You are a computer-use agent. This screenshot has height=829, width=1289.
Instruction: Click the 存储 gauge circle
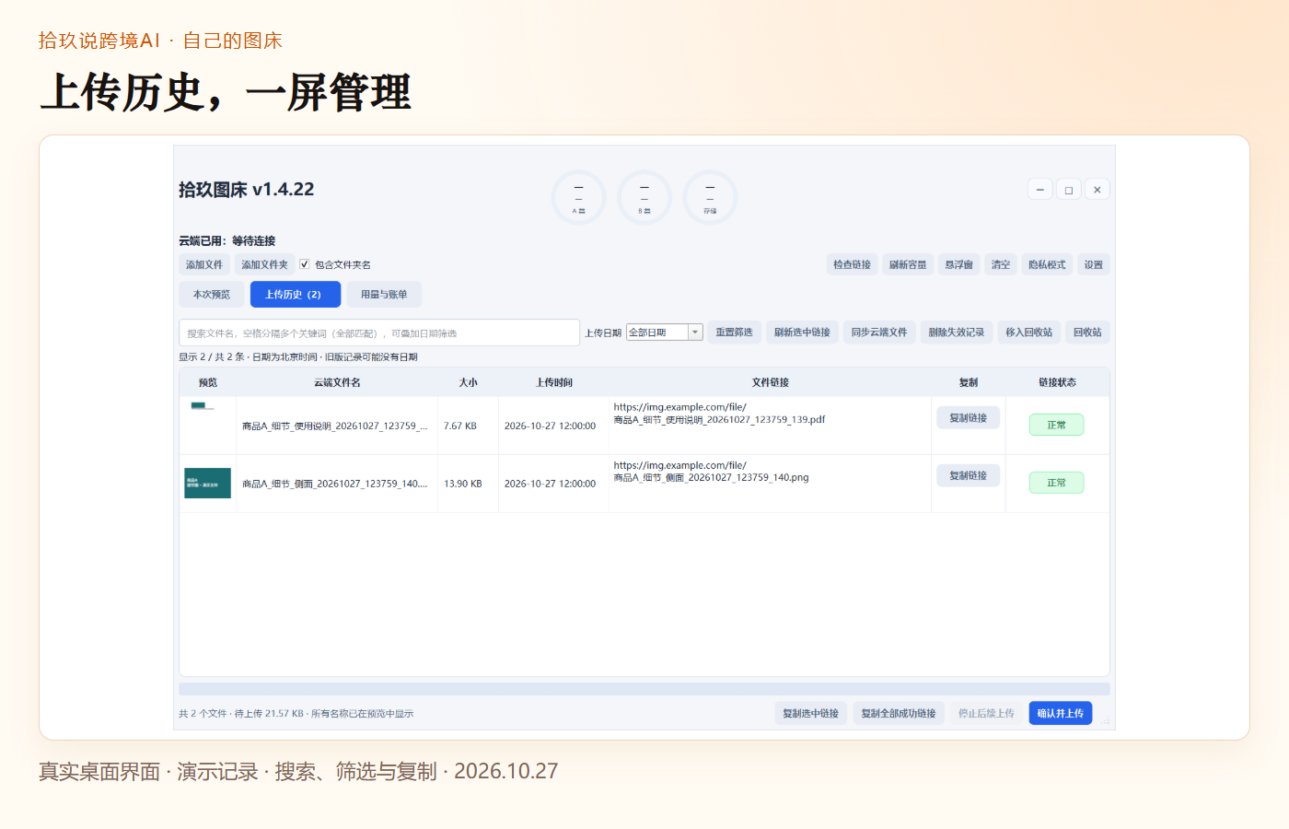click(710, 197)
